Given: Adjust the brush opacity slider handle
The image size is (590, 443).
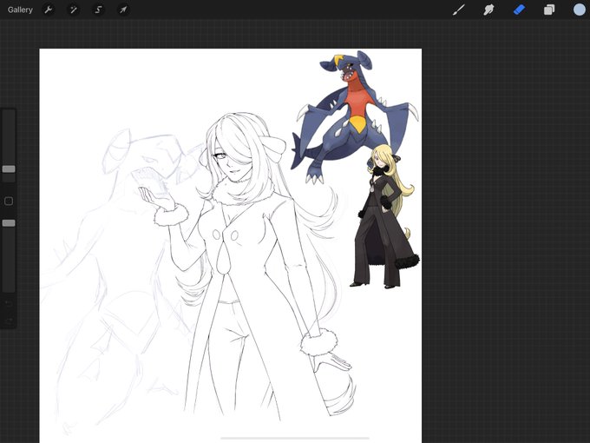Looking at the screenshot, I should click(9, 223).
